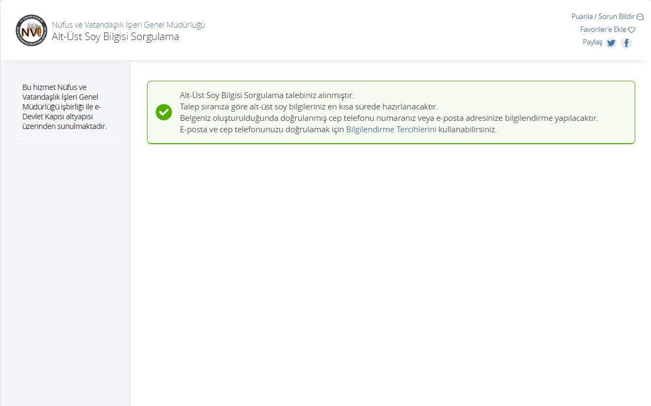The image size is (651, 406).
Task: Share the page on Twitter
Action: pyautogui.click(x=611, y=43)
